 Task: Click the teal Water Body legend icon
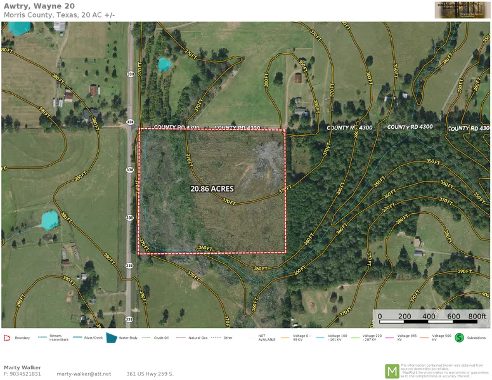pyautogui.click(x=112, y=337)
